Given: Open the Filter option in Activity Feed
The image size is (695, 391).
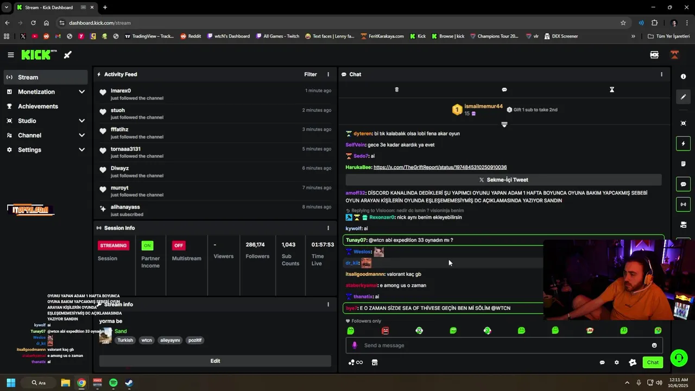Looking at the screenshot, I should point(311,74).
